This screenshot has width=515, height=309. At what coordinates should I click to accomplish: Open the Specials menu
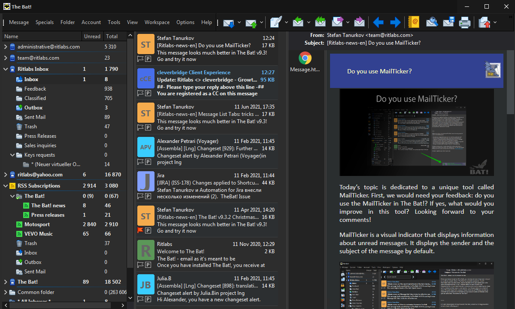coord(45,22)
